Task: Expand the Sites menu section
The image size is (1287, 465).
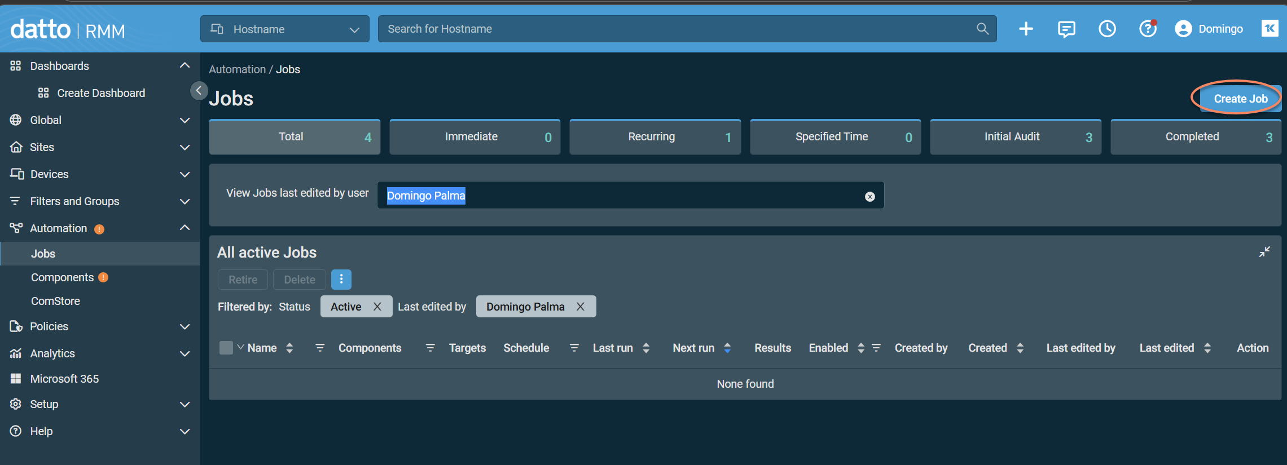Action: pyautogui.click(x=185, y=147)
